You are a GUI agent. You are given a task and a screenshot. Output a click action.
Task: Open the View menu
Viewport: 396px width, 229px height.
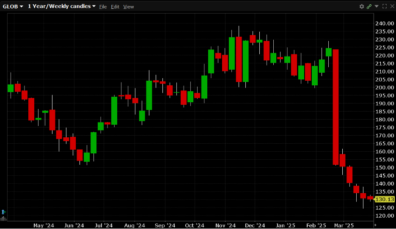129,7
